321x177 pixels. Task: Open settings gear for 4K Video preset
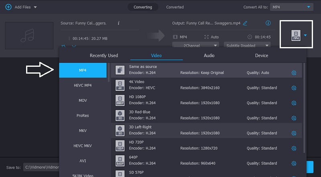point(294,88)
